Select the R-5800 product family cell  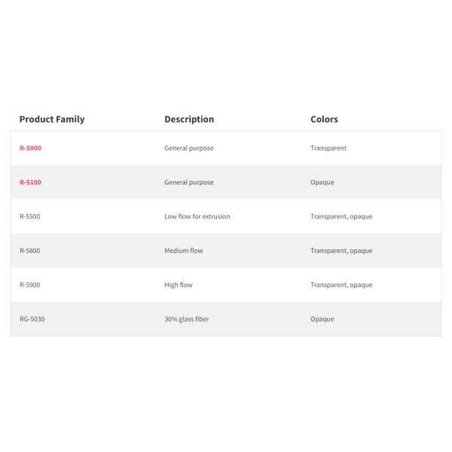(30, 251)
